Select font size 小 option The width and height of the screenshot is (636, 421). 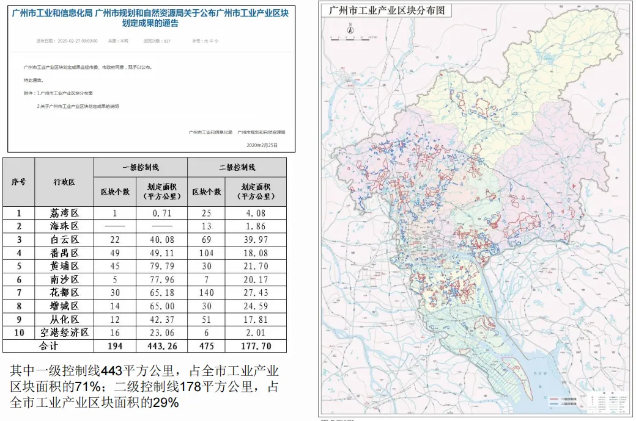point(216,41)
